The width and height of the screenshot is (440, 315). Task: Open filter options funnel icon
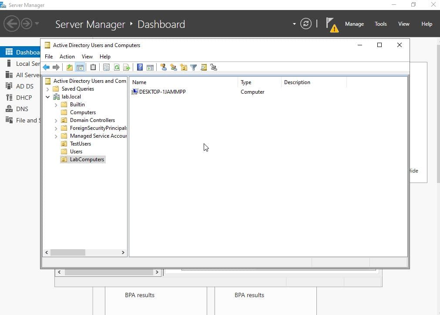(194, 67)
